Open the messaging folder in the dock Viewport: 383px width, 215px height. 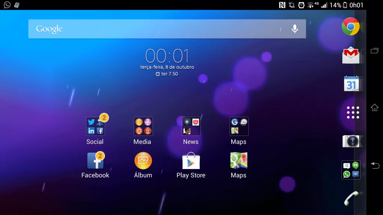351,170
